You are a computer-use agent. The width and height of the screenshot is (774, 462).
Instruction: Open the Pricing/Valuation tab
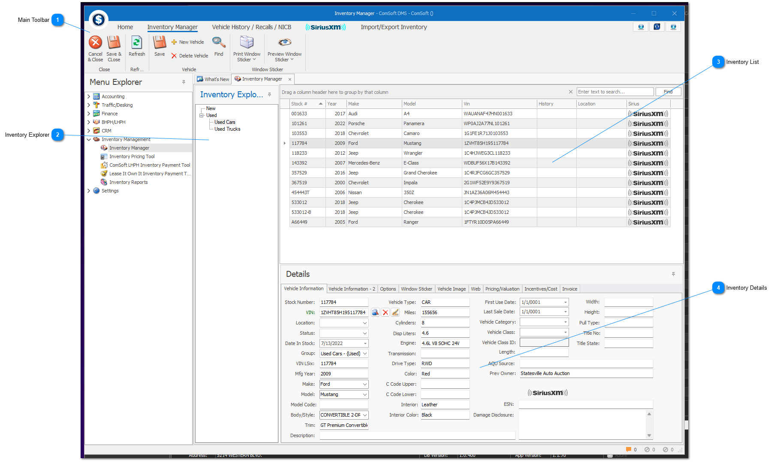click(x=502, y=289)
